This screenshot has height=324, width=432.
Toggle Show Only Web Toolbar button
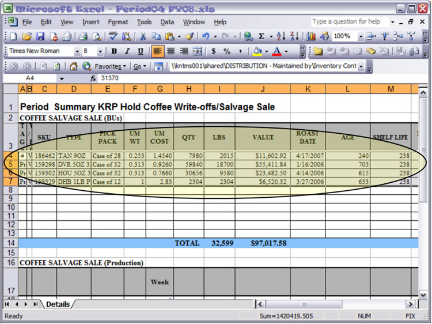(x=158, y=66)
